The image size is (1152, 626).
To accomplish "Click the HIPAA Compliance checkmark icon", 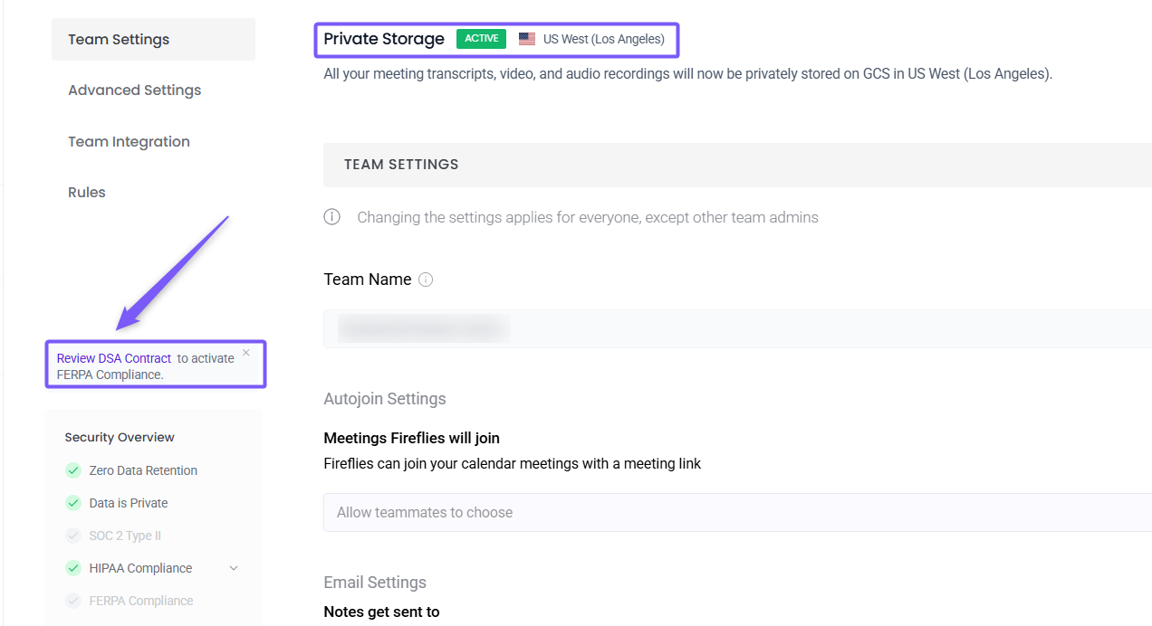I will 73,568.
